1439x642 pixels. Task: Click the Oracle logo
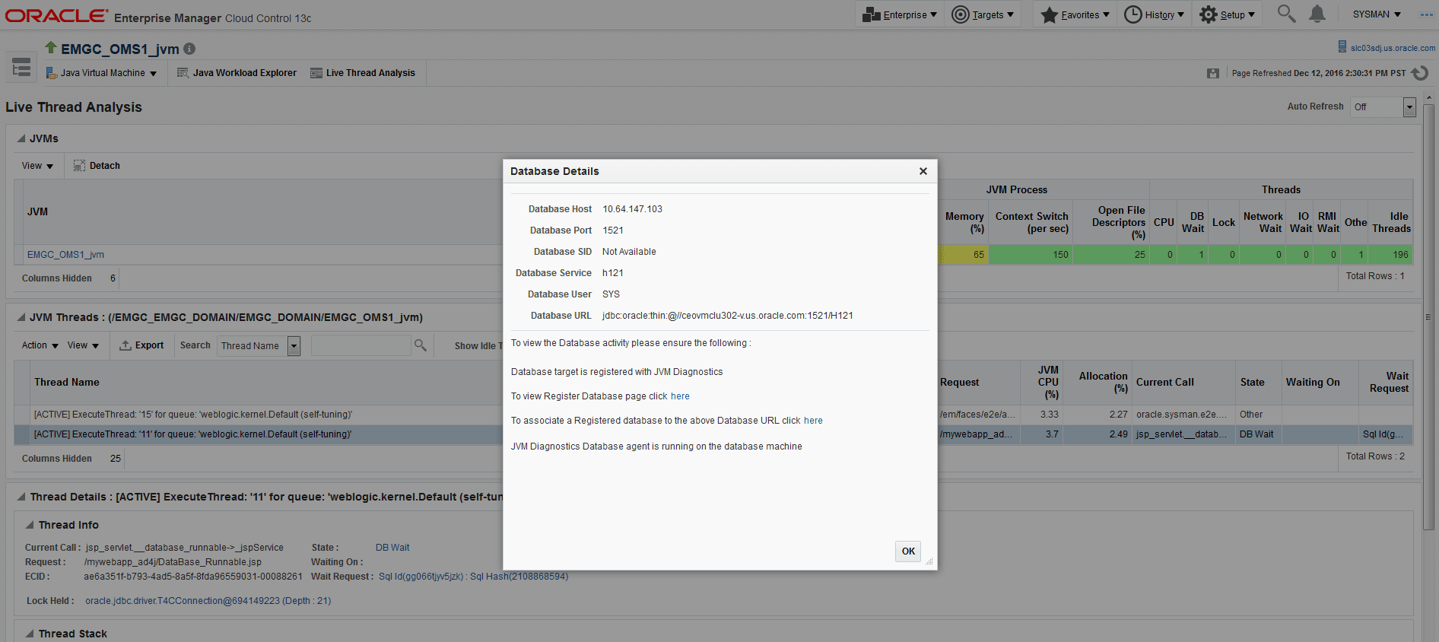pyautogui.click(x=56, y=16)
